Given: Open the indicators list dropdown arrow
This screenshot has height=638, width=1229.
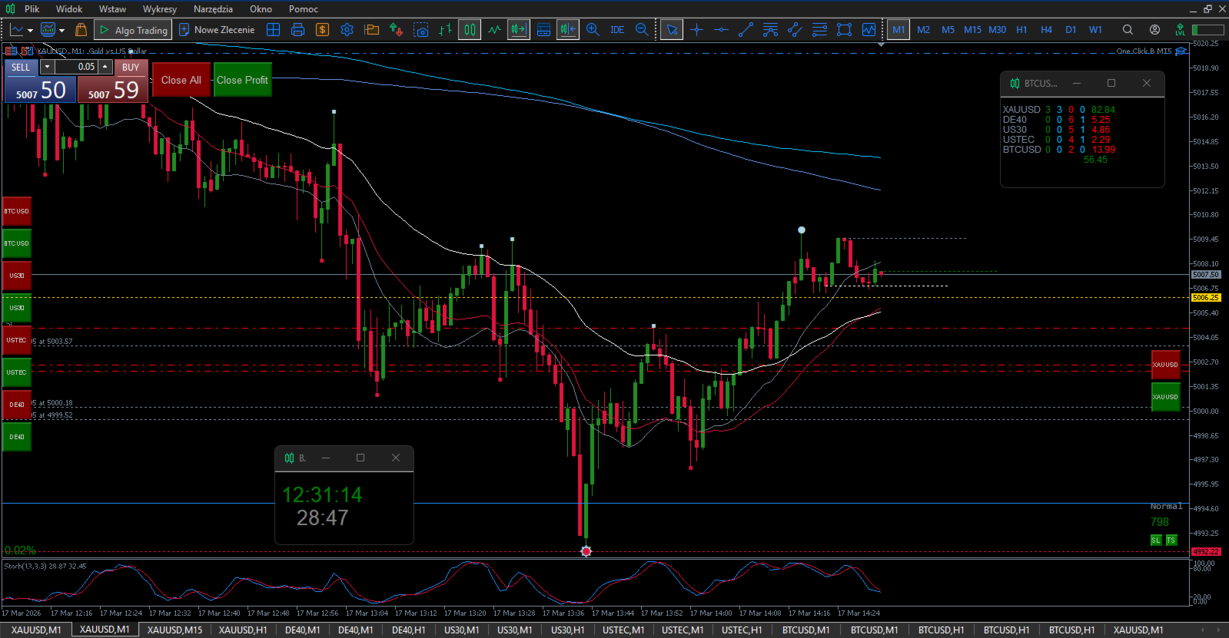Looking at the screenshot, I should click(x=61, y=31).
